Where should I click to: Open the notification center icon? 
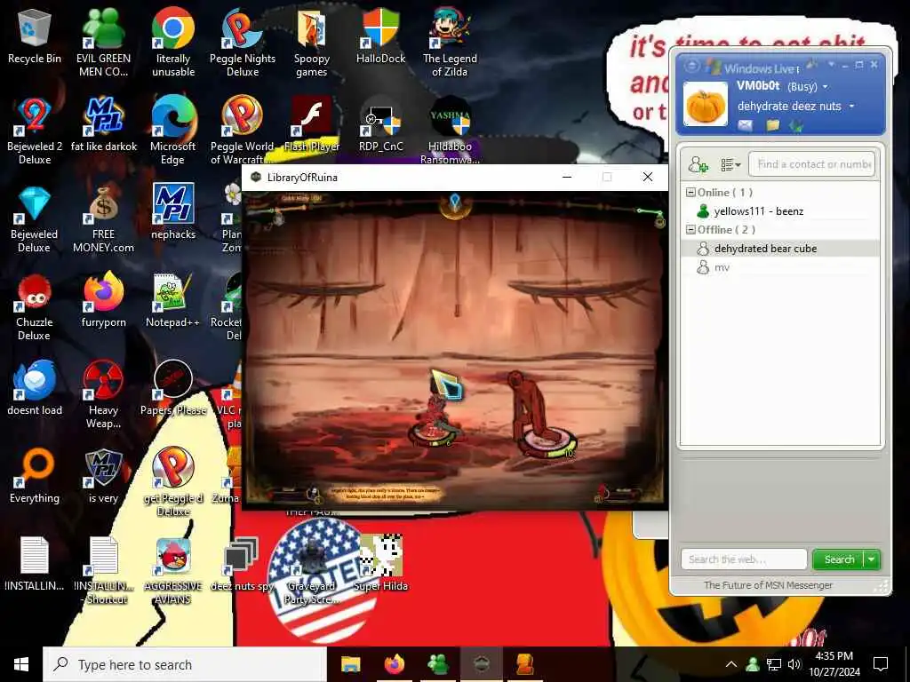(x=881, y=664)
